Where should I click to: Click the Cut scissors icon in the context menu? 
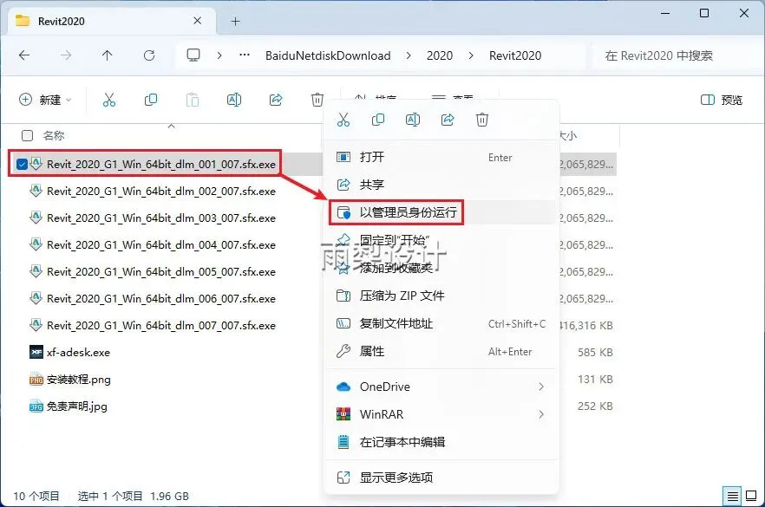coord(343,120)
